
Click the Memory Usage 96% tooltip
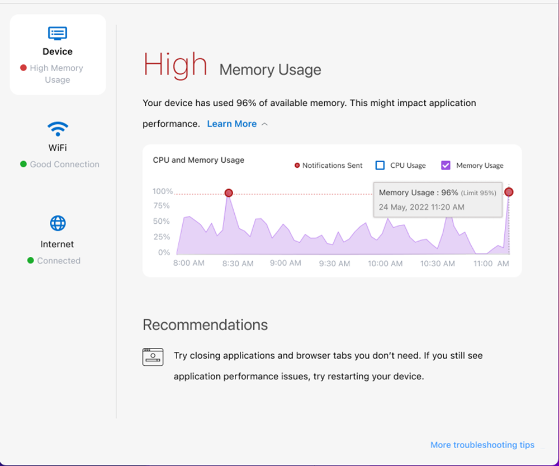coord(437,200)
